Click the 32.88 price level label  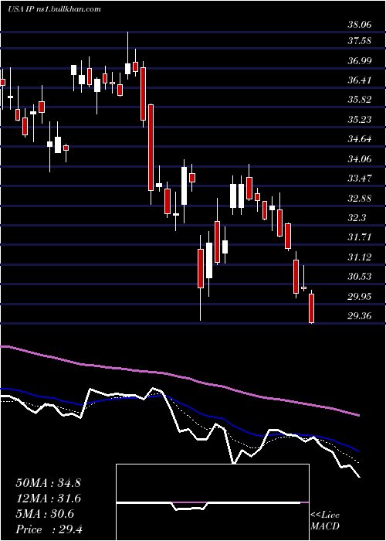click(360, 199)
